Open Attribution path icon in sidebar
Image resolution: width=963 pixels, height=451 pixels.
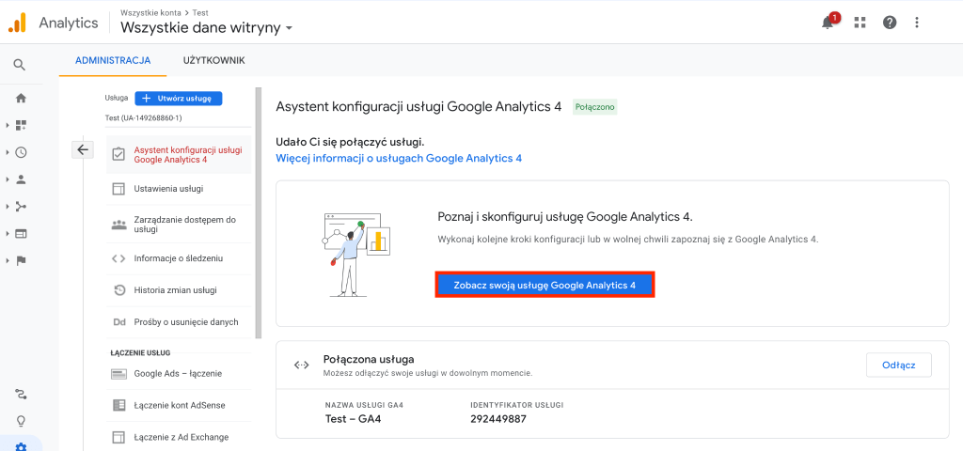(21, 394)
